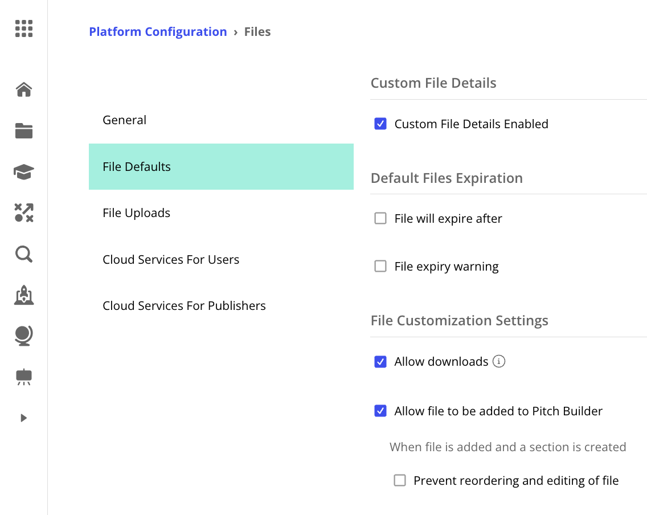
Task: Open the apps grid launcher icon
Action: (23, 28)
